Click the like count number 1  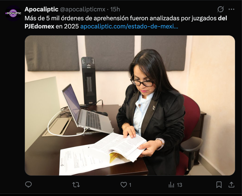pyautogui.click(x=130, y=185)
